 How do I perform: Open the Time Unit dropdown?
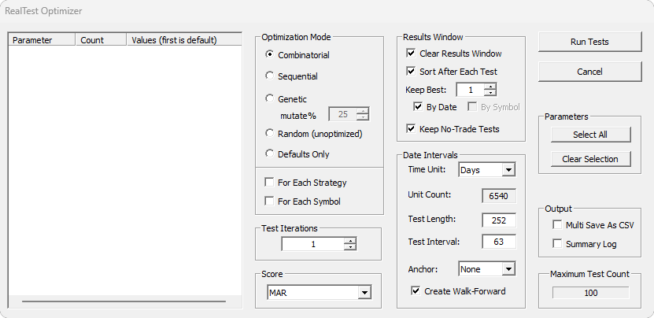pyautogui.click(x=508, y=170)
